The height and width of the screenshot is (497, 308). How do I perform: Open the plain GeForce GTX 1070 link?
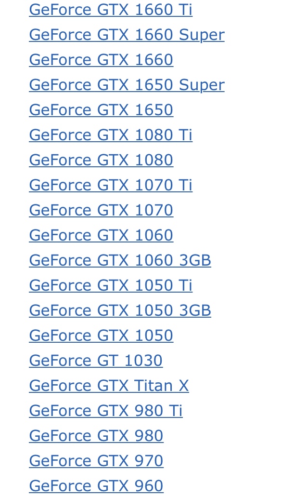(x=101, y=210)
